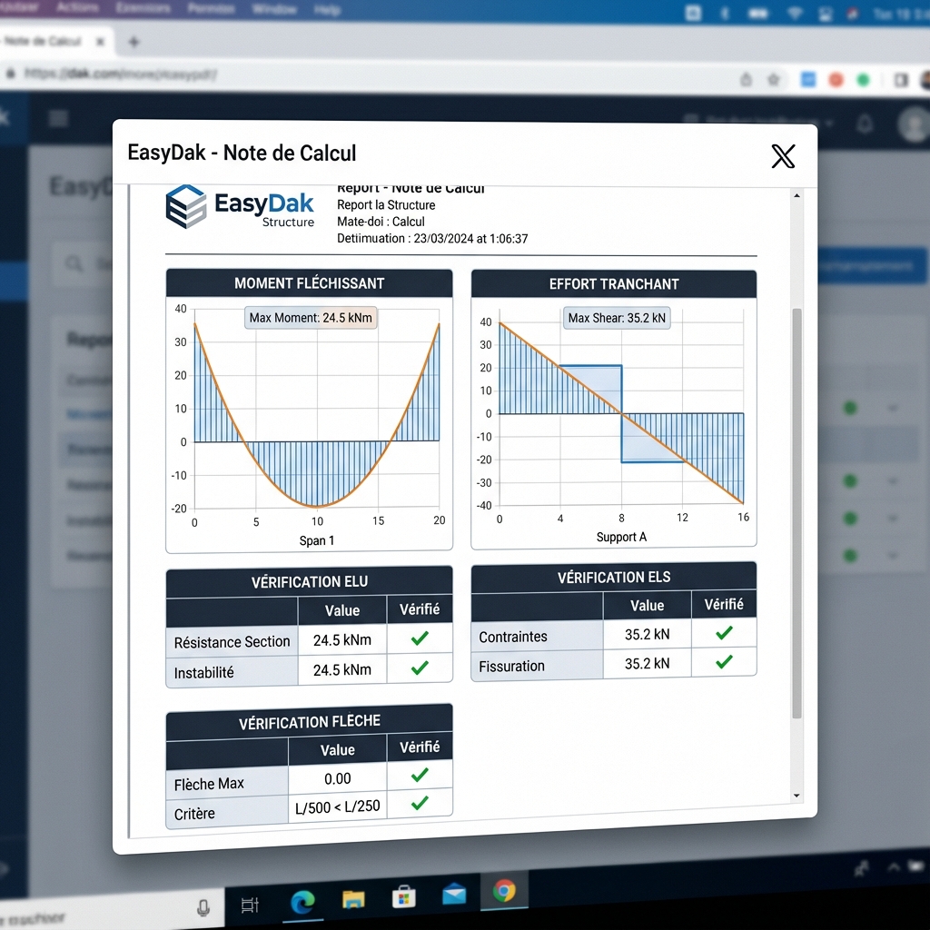Open Microsoft Store from the taskbar
The width and height of the screenshot is (930, 930).
click(404, 897)
